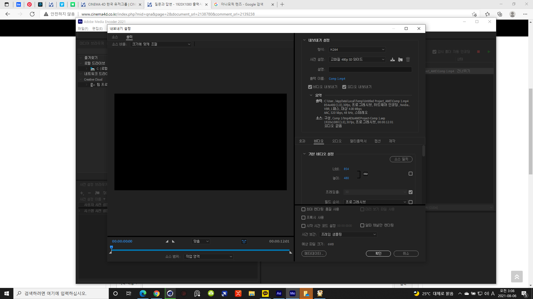This screenshot has width=533, height=299.
Task: Toggle the width-height link chain icon
Action: [366, 174]
